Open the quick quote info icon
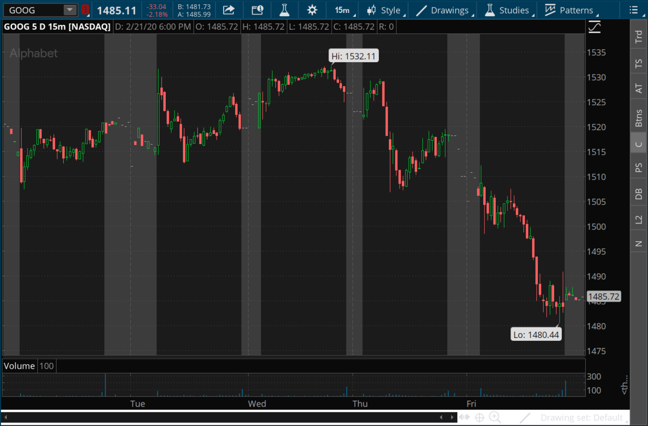Viewport: 648px width, 426px height. (258, 10)
